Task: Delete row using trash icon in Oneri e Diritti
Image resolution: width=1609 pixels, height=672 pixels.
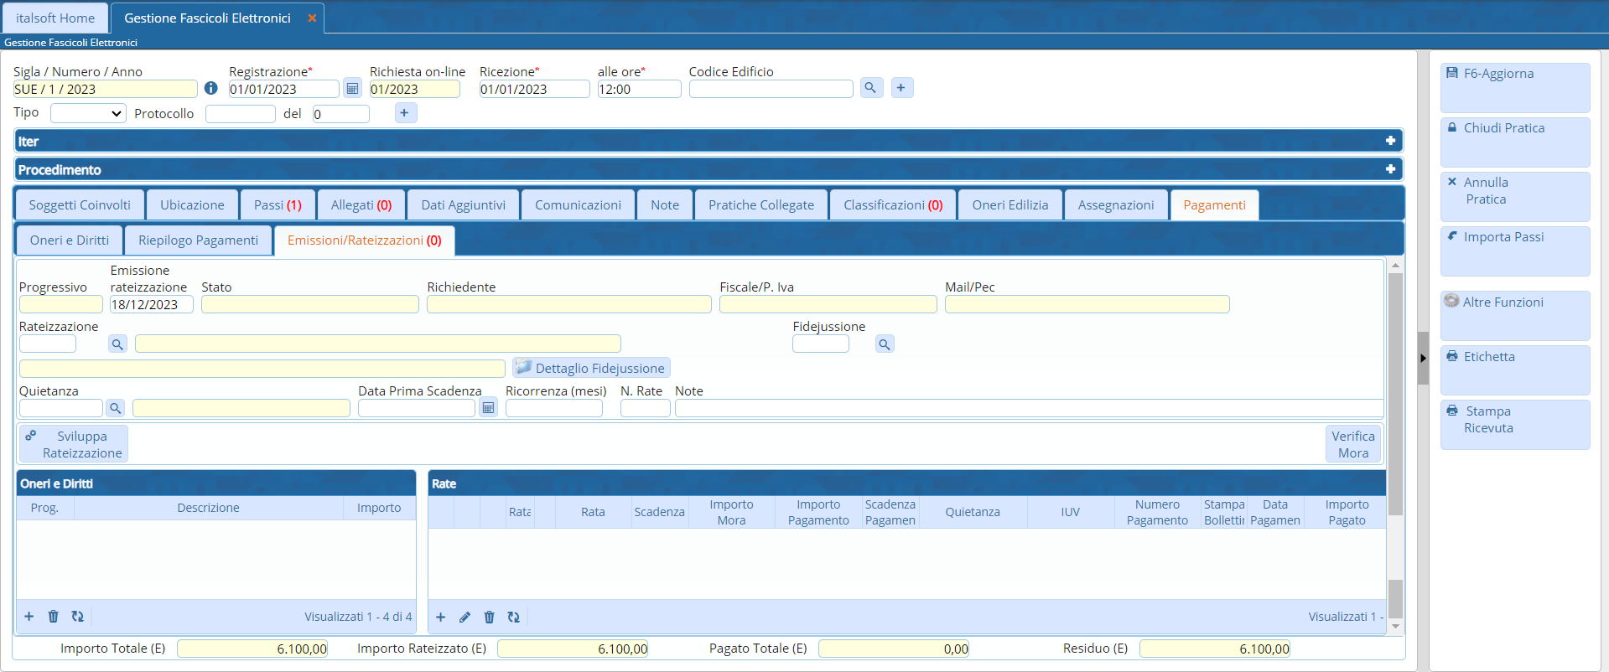Action: click(x=53, y=617)
